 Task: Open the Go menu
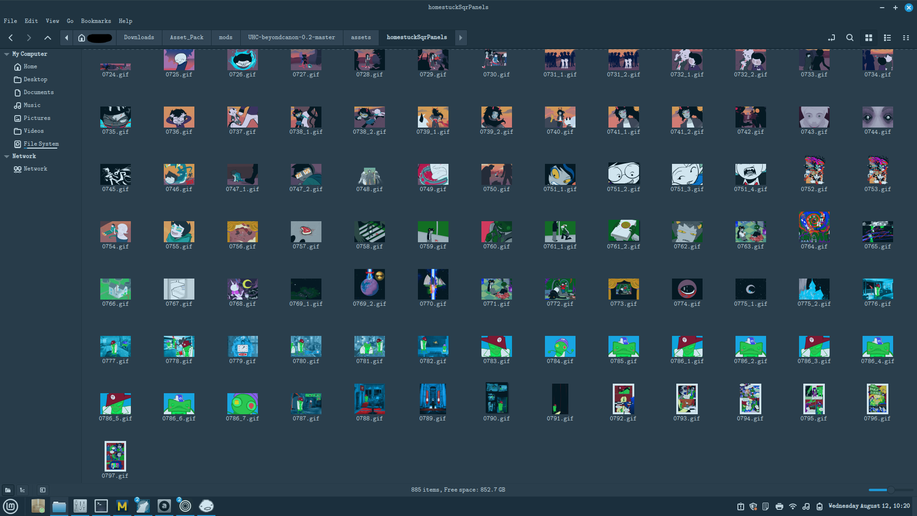pyautogui.click(x=70, y=21)
